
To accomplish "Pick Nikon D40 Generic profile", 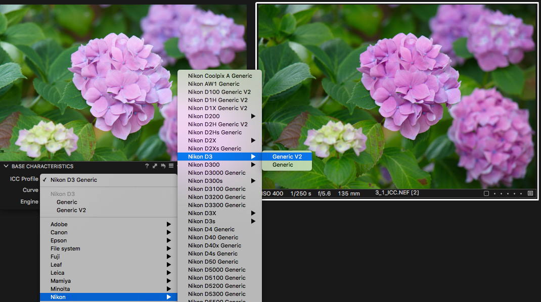I will pyautogui.click(x=219, y=237).
